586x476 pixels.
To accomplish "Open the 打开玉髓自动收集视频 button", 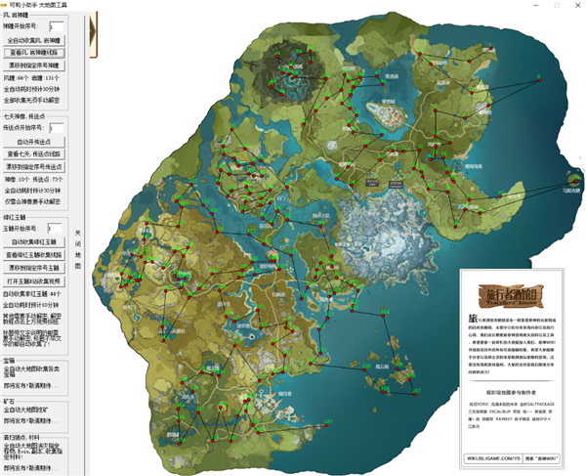I will click(x=34, y=281).
